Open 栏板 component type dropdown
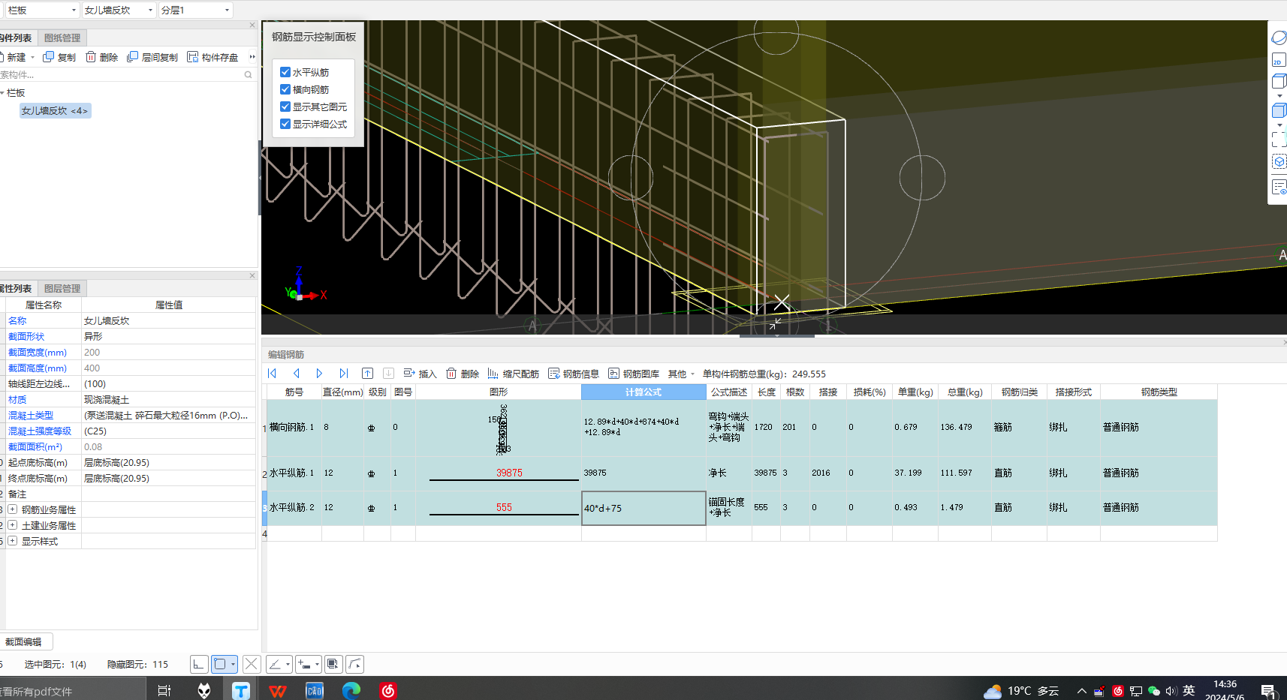Viewport: 1287px width, 700px height. coord(41,10)
